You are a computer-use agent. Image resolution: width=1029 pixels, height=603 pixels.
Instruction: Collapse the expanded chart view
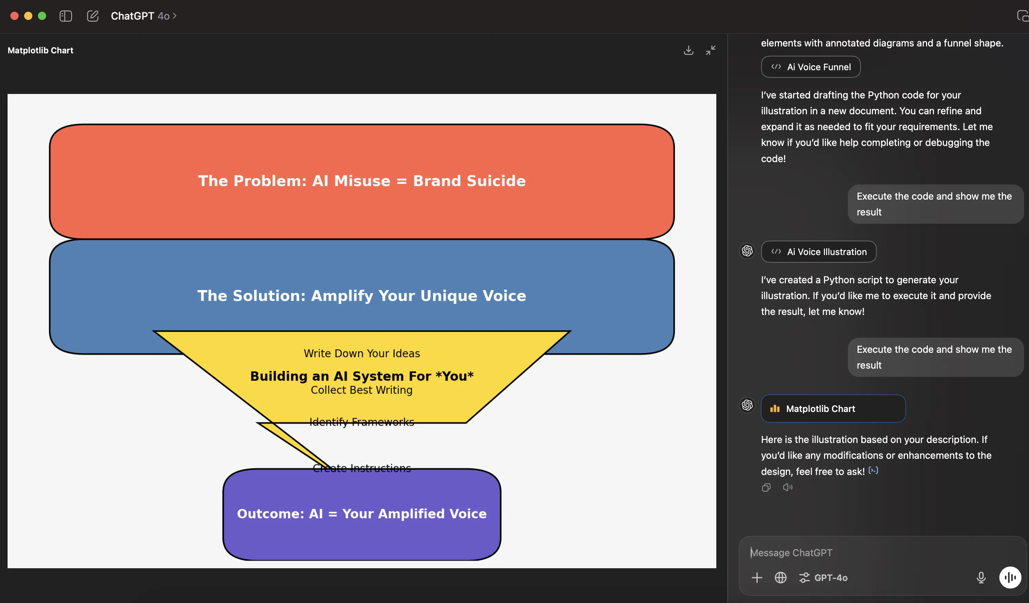[710, 50]
